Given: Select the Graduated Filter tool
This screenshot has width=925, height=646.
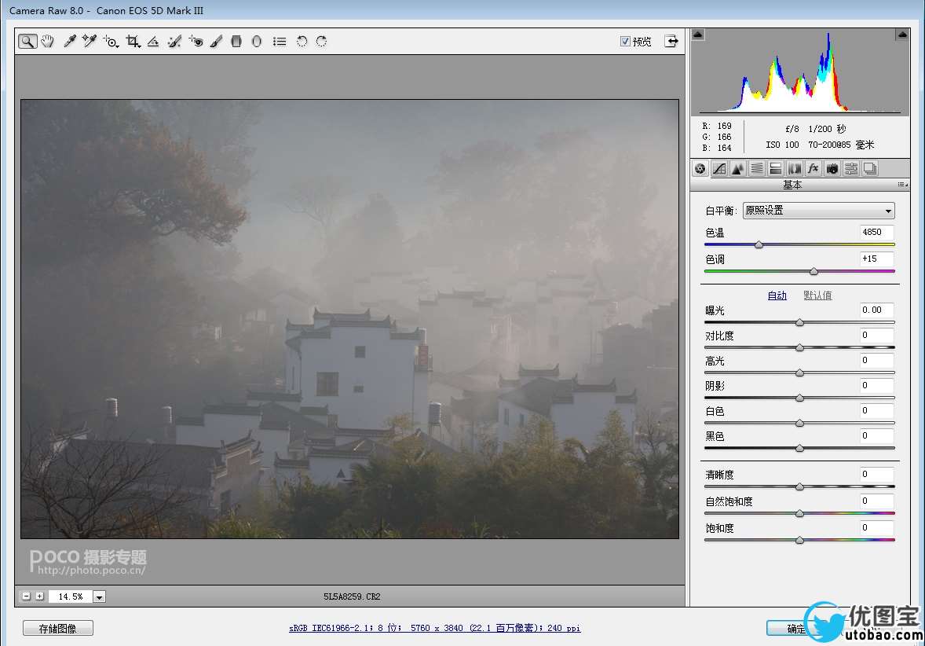Looking at the screenshot, I should click(236, 42).
